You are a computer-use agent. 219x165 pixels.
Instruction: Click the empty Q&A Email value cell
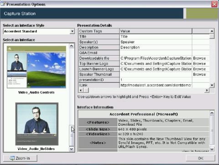click(x=156, y=53)
